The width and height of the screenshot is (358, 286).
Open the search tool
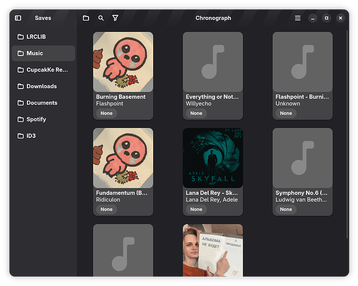point(101,18)
